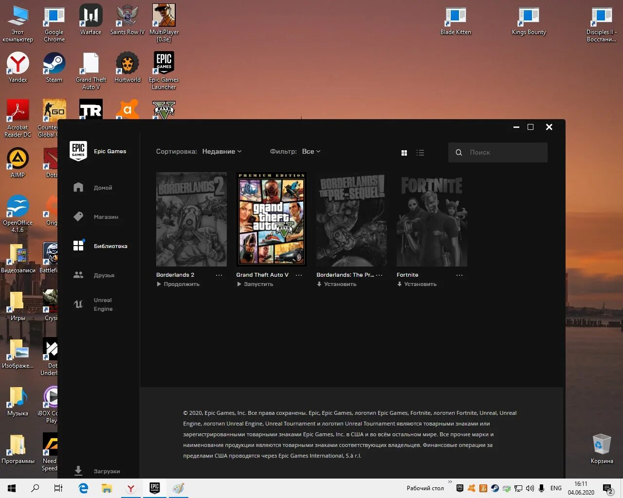
Task: Click the search magnifier icon in launcher
Action: [458, 153]
